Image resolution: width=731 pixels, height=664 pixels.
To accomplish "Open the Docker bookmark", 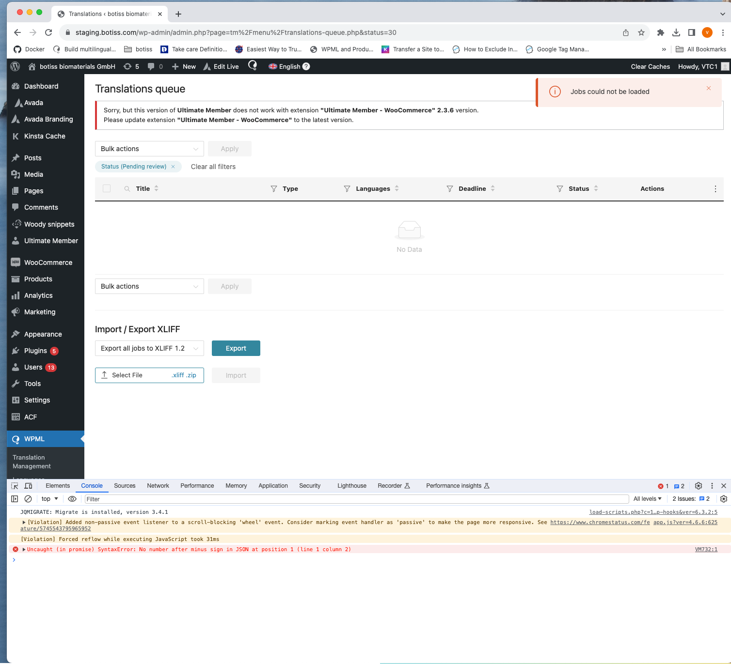I will tap(29, 49).
